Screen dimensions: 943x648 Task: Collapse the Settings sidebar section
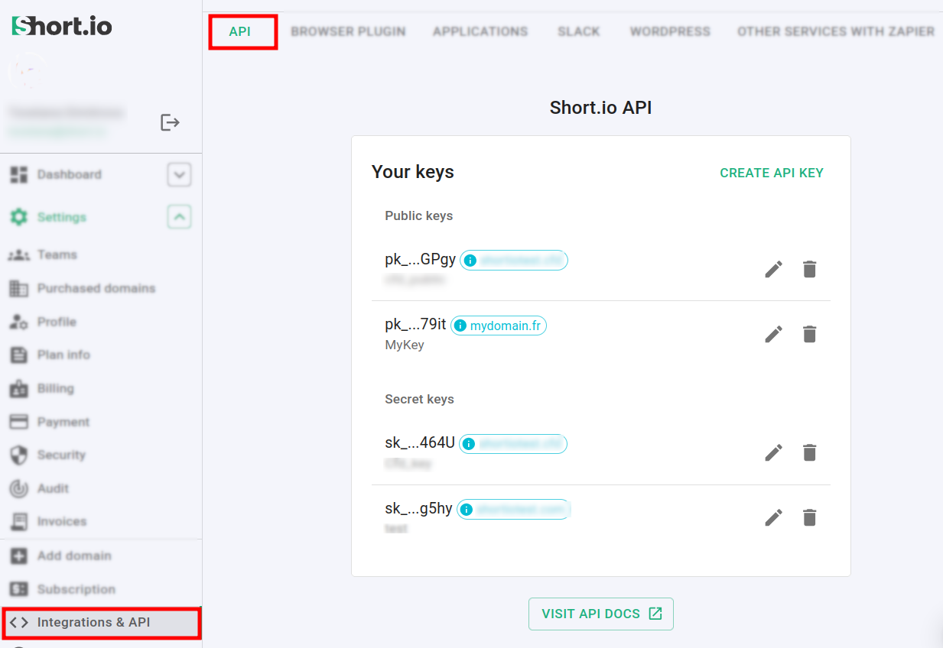pos(179,217)
